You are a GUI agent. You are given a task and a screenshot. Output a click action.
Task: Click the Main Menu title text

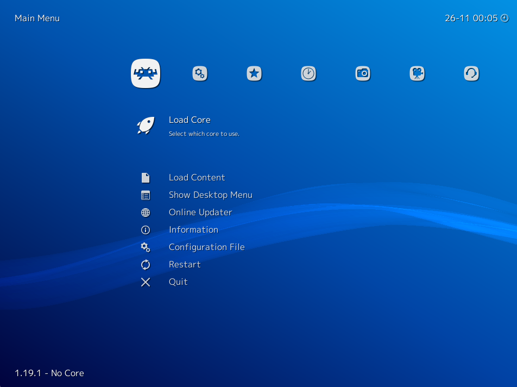pos(37,18)
